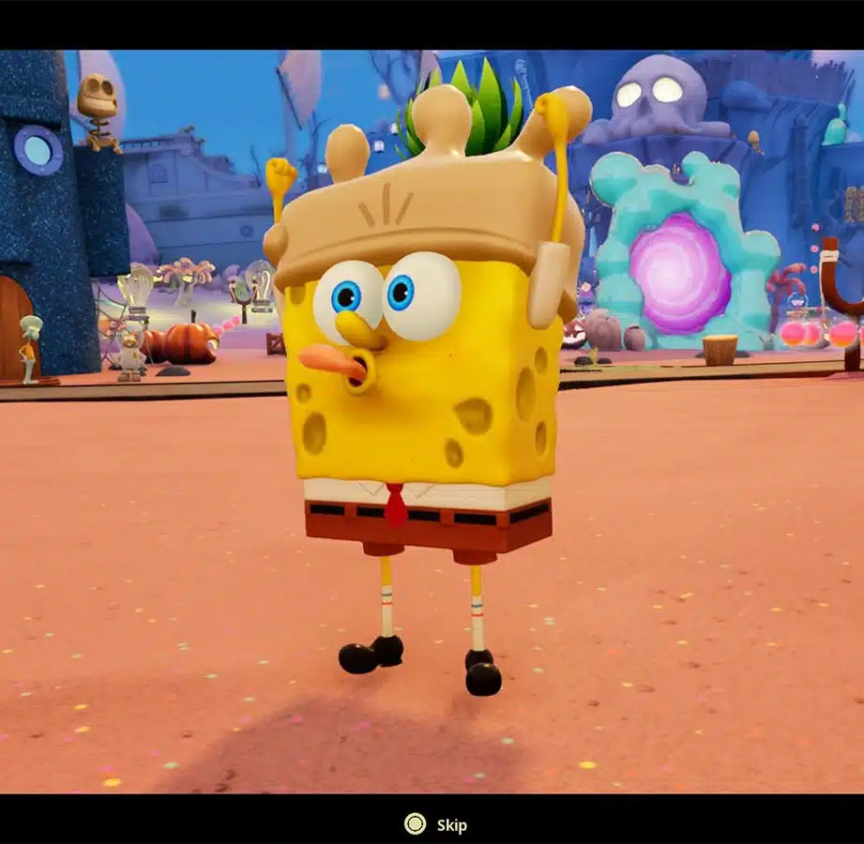Image resolution: width=864 pixels, height=844 pixels.
Task: Click the Skip cutscene label
Action: click(x=452, y=825)
